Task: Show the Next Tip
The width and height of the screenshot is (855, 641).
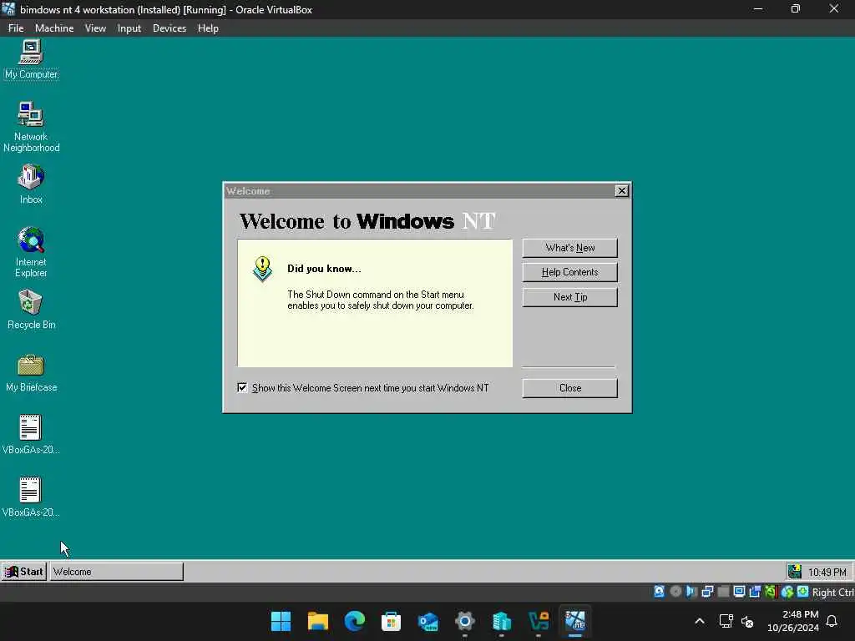Action: (x=569, y=297)
